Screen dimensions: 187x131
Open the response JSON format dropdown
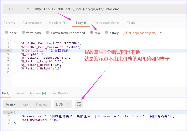(x=63, y=104)
